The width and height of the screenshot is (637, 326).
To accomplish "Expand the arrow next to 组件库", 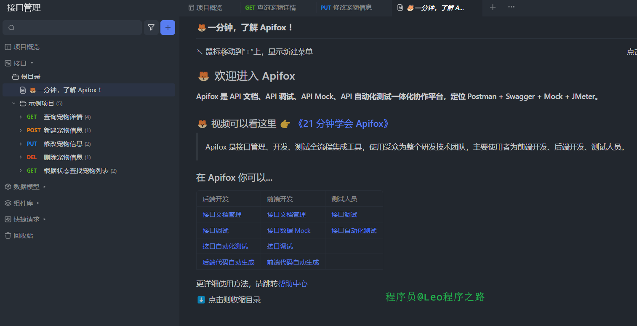I will coord(38,203).
